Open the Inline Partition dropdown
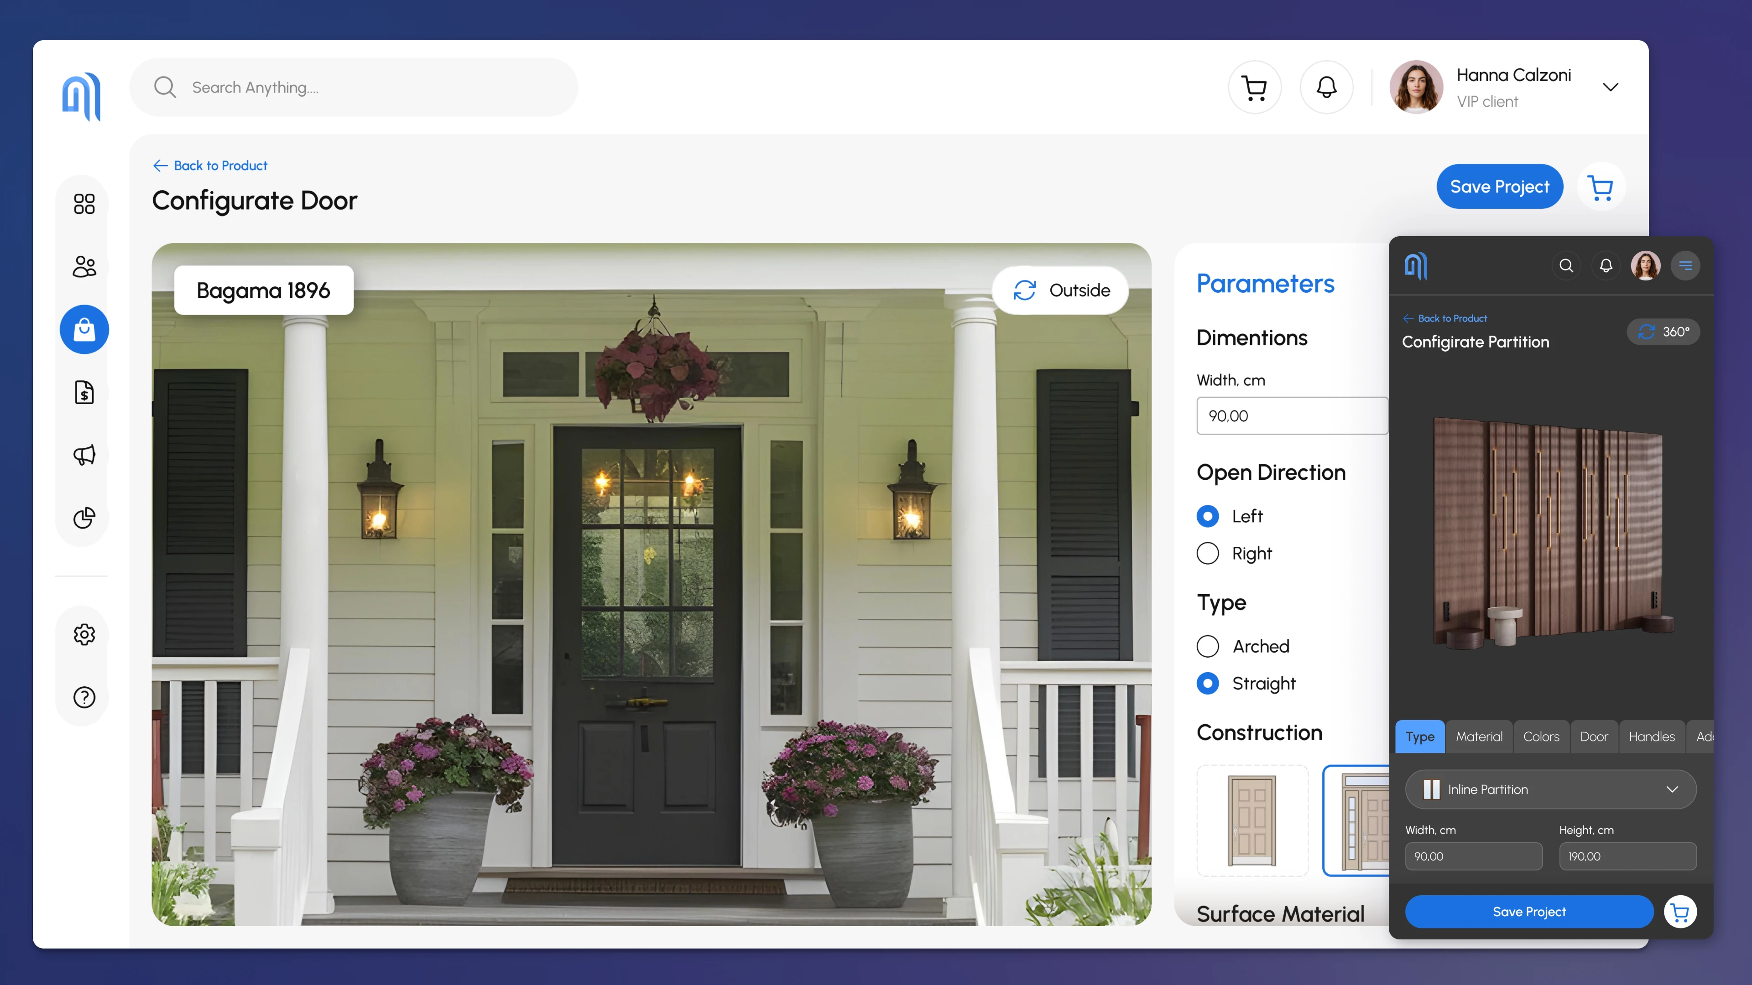 (1551, 789)
